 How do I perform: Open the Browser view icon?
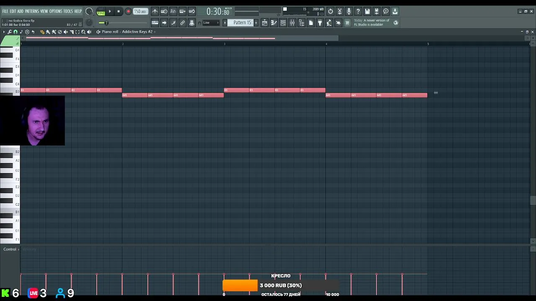pyautogui.click(x=301, y=23)
